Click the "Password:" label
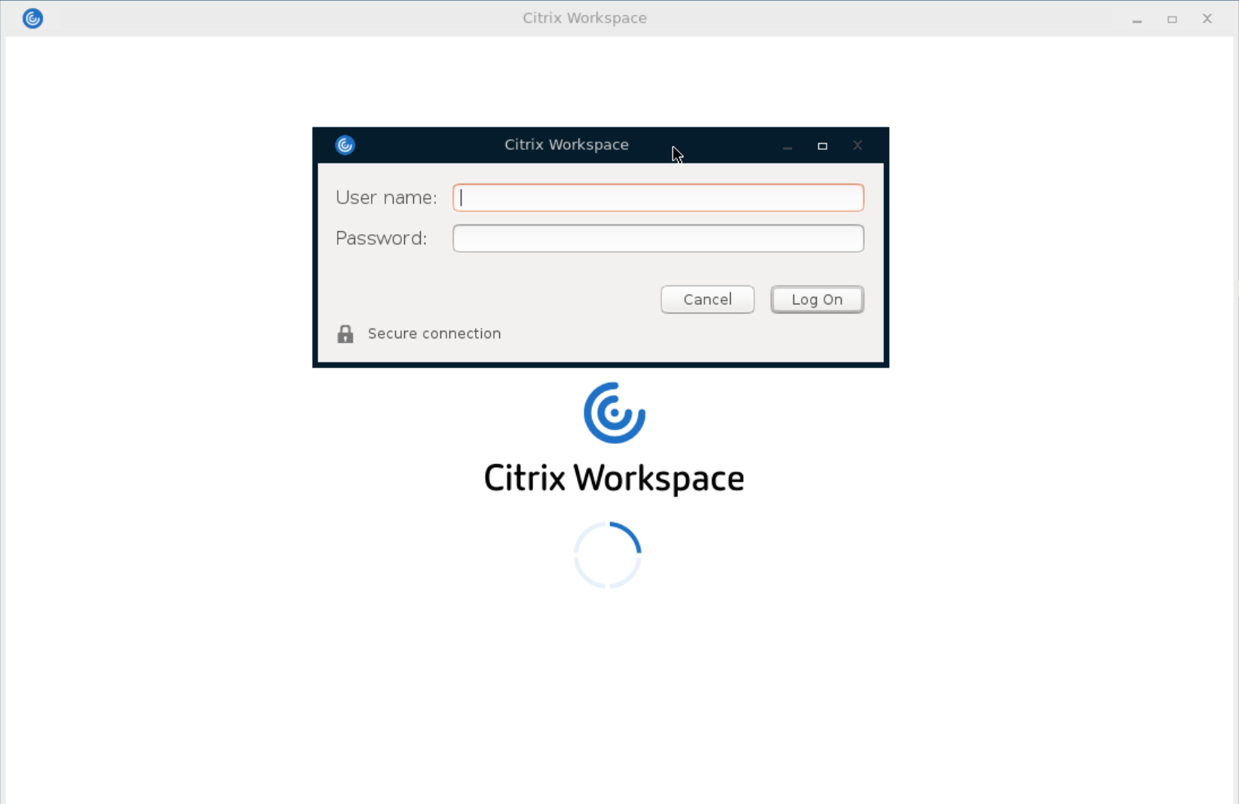Screen dimensions: 1239x804 pyautogui.click(x=381, y=238)
